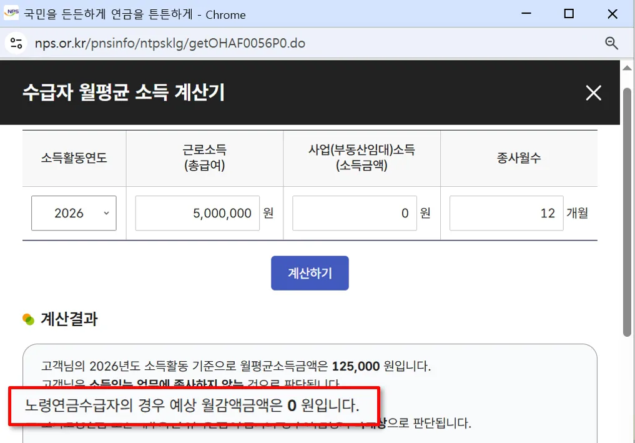
Task: Click the 사업(부동산임대)소득 column header
Action: coord(362,157)
